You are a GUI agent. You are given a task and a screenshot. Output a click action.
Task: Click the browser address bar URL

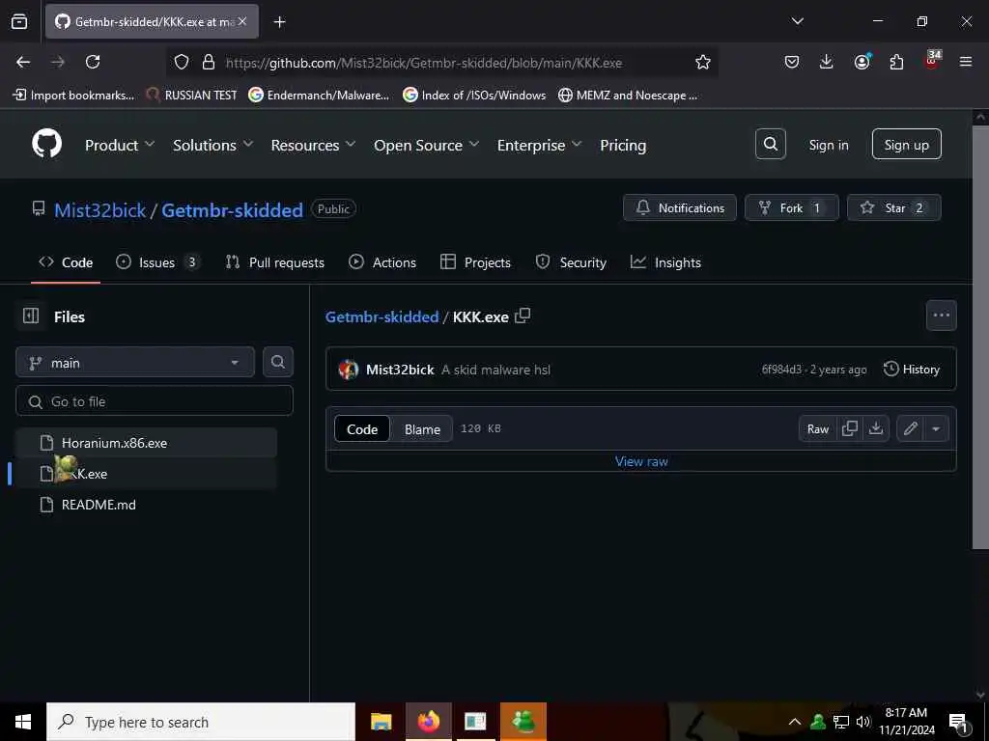click(423, 63)
